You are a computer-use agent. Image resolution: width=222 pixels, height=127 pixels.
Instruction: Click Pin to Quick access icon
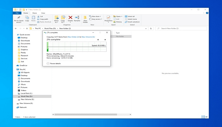pyautogui.click(x=19, y=18)
